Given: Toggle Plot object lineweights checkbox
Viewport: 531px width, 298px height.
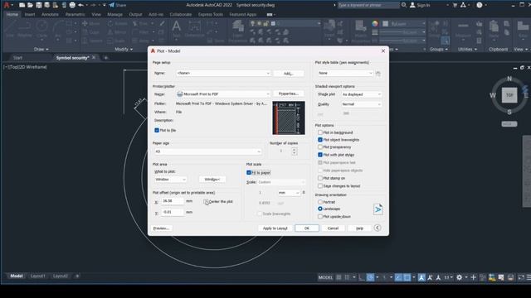Looking at the screenshot, I should (x=320, y=140).
